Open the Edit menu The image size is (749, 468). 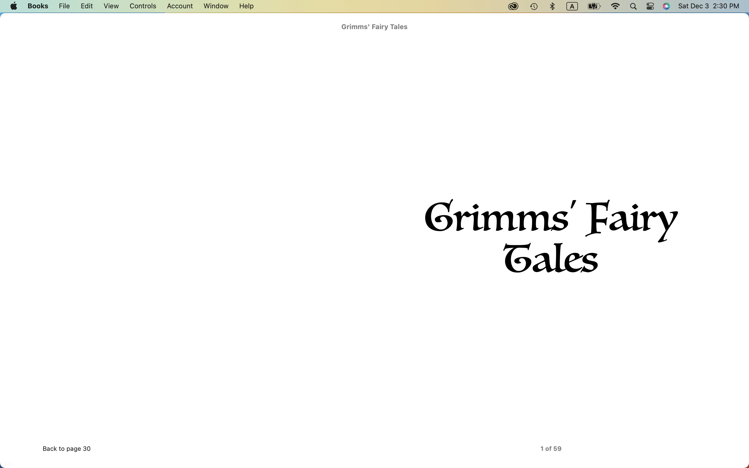point(87,6)
